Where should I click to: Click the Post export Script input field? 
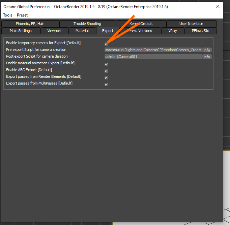(x=153, y=57)
